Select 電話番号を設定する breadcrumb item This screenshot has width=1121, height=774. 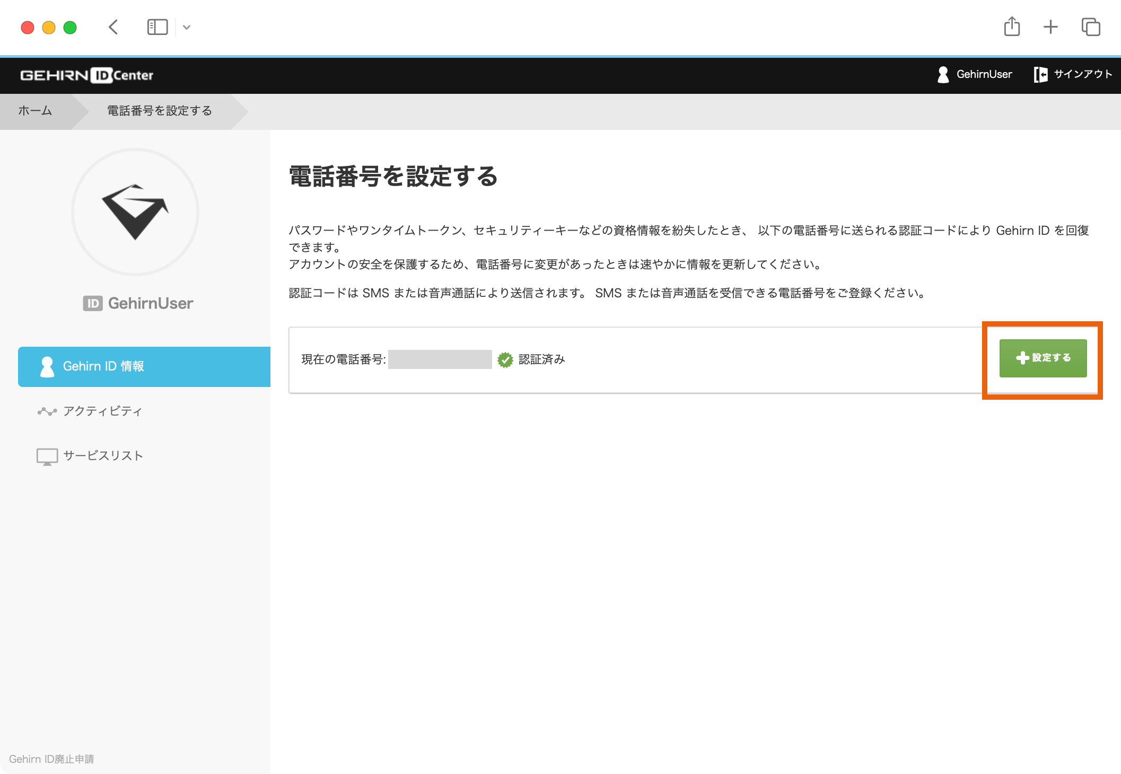(160, 111)
